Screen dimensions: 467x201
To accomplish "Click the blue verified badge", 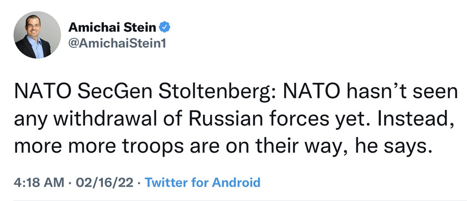I will click(x=165, y=28).
